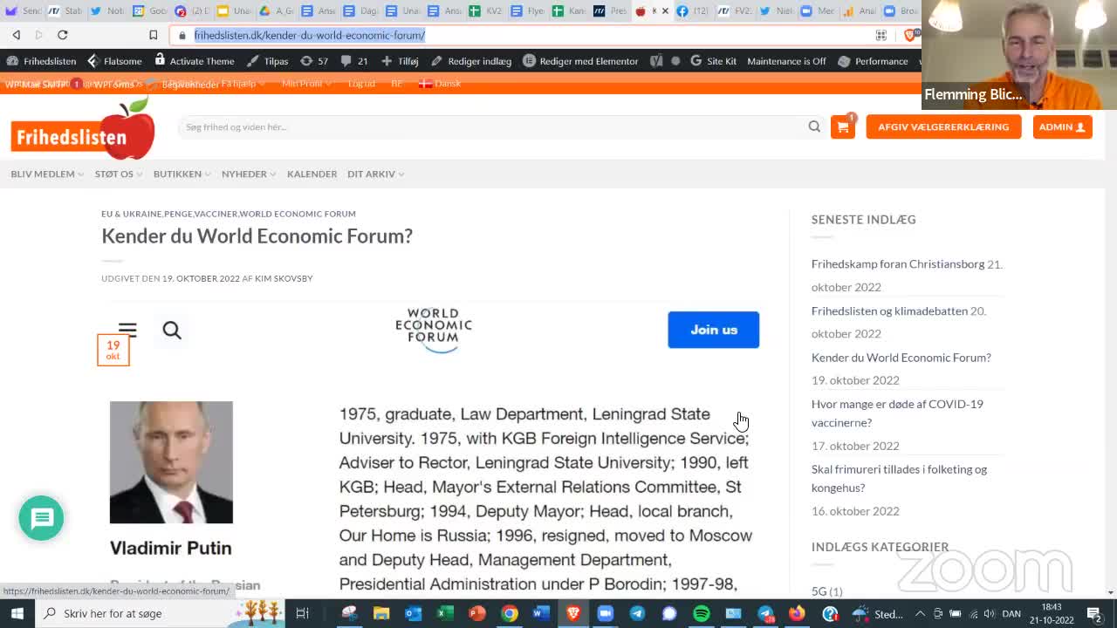This screenshot has width=1117, height=628.
Task: Open Frihedskamp foran Christiansborg post
Action: click(898, 263)
